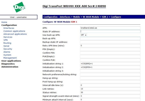Open Advanced applications section
Image resolution: width=145 pixels, height=101 pixels.
pyautogui.click(x=15, y=34)
